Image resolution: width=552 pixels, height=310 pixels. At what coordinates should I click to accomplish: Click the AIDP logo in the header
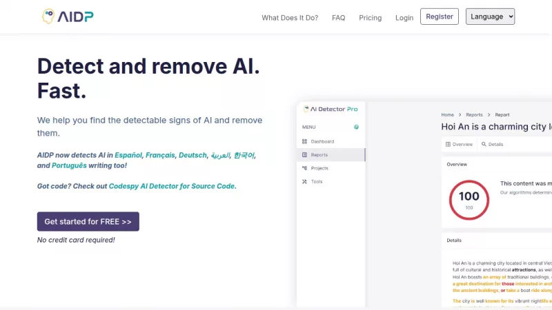click(x=68, y=16)
